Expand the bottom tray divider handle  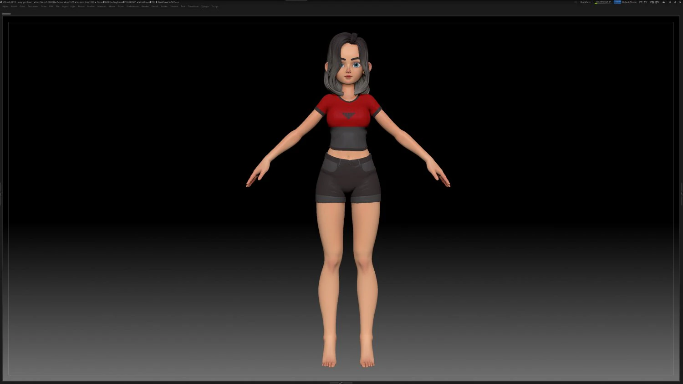tap(341, 383)
